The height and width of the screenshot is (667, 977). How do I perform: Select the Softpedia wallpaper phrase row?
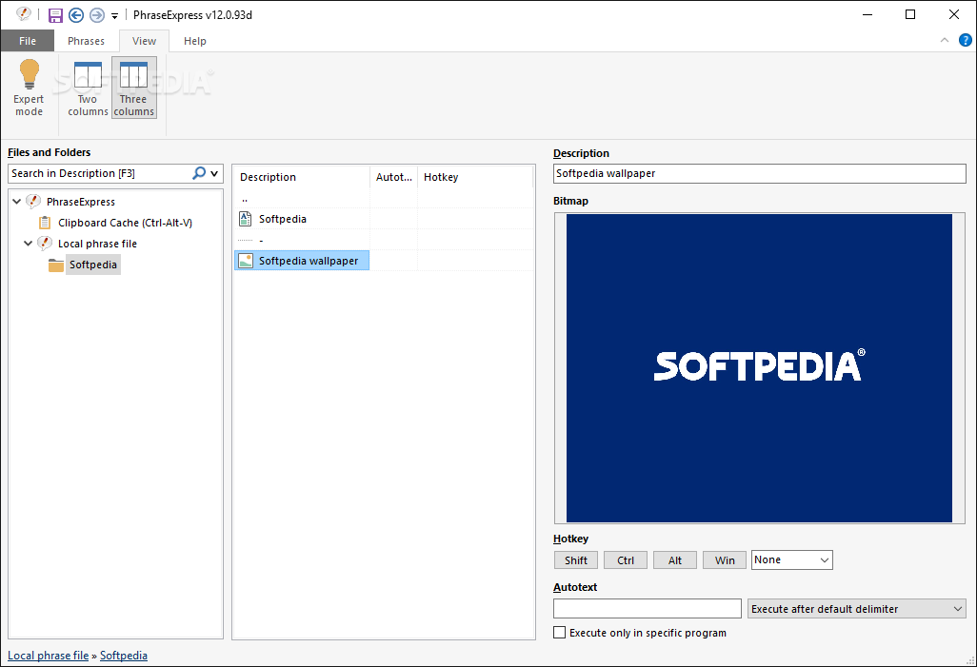302,261
